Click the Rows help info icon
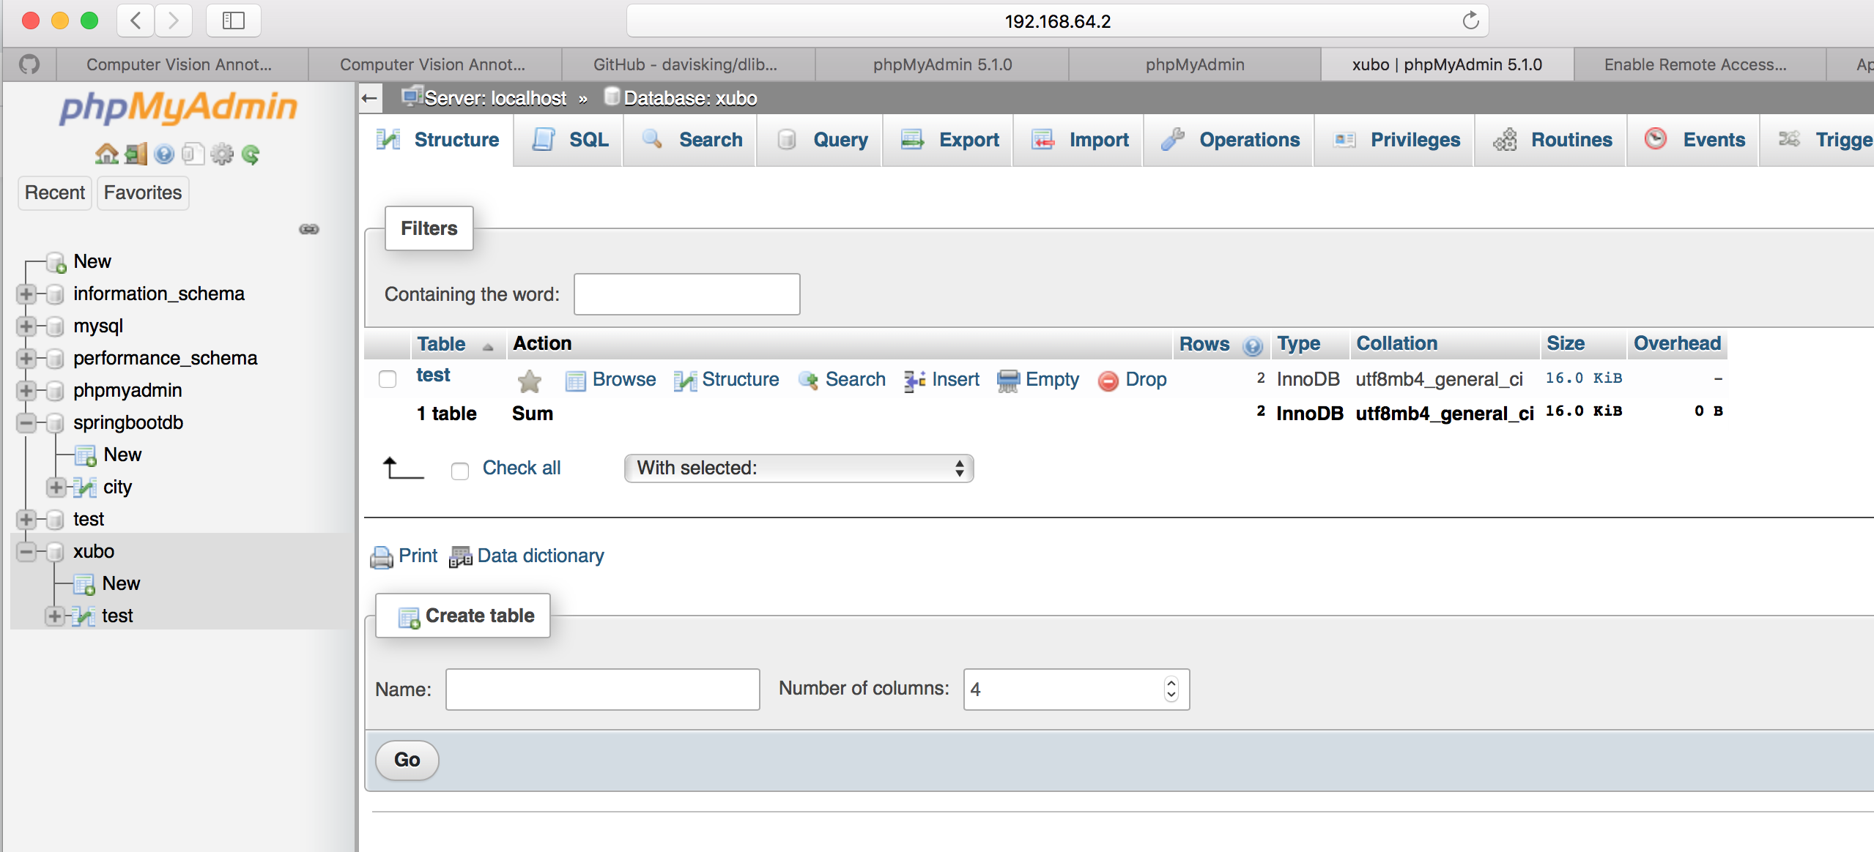The width and height of the screenshot is (1874, 852). pos(1253,345)
